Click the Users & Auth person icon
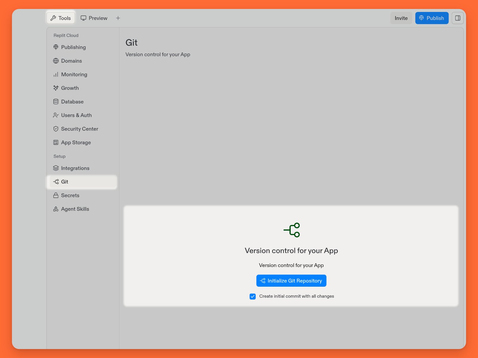 pyautogui.click(x=56, y=115)
